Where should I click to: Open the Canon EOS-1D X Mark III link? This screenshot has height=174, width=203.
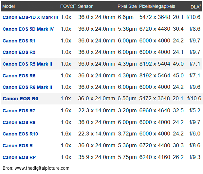tap(30, 17)
